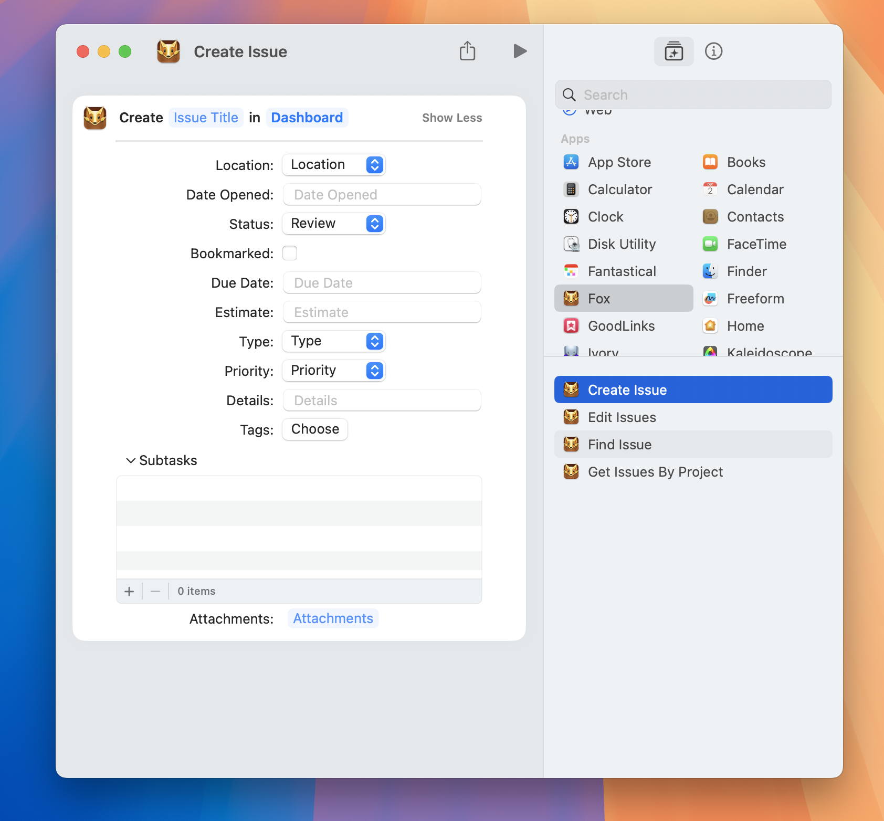Click the share icon in the toolbar
884x821 pixels.
tap(467, 51)
